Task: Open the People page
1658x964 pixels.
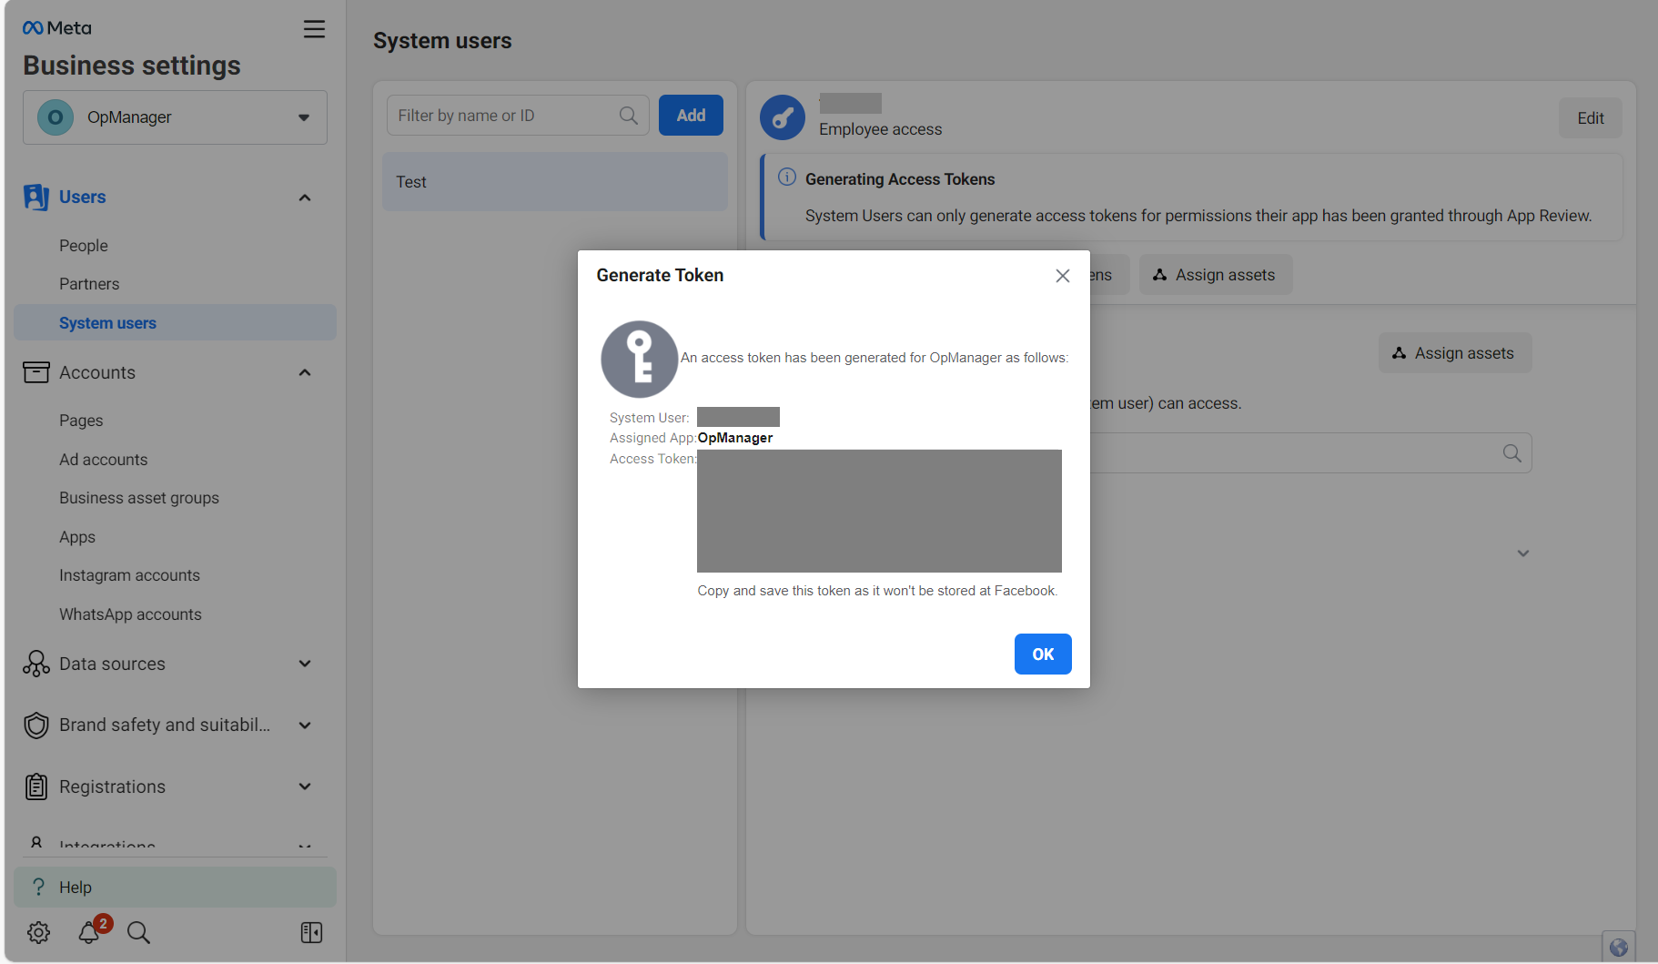Action: click(x=84, y=246)
